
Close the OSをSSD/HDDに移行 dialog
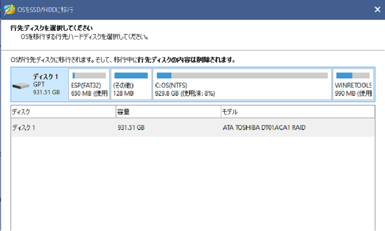pos(377,10)
